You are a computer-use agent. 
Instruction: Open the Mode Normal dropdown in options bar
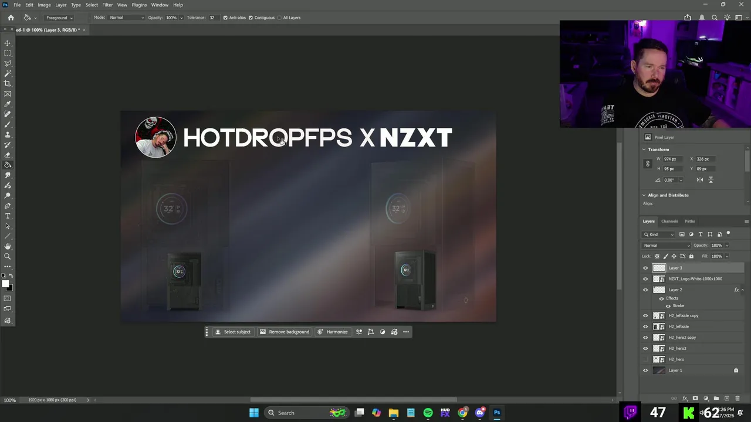[126, 18]
